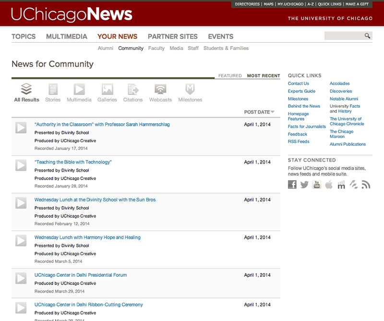
Task: Switch to the Most Recent tab
Action: point(264,76)
